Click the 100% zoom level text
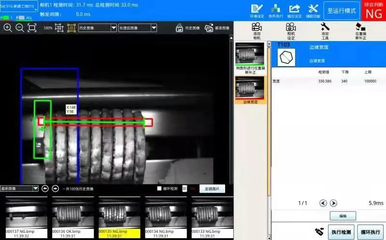This screenshot has width=386, height=240. point(48,28)
